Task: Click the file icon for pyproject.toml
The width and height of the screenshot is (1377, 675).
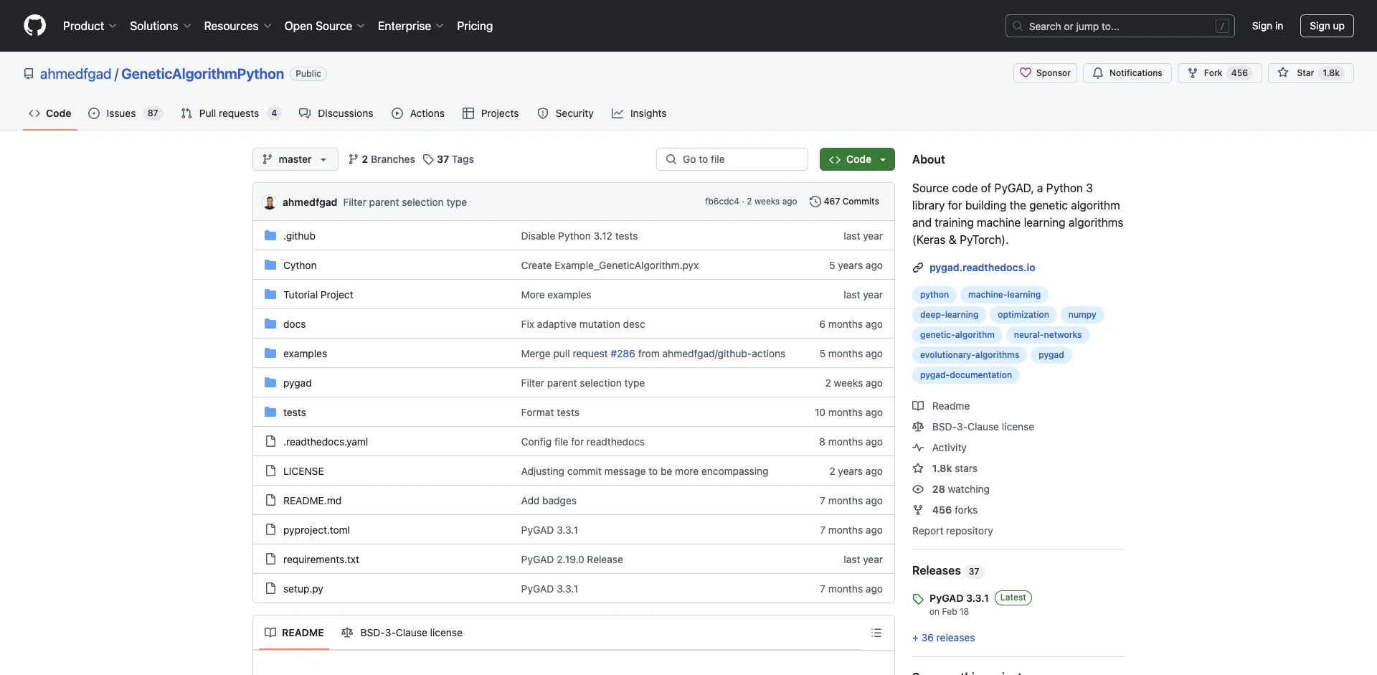Action: [270, 530]
